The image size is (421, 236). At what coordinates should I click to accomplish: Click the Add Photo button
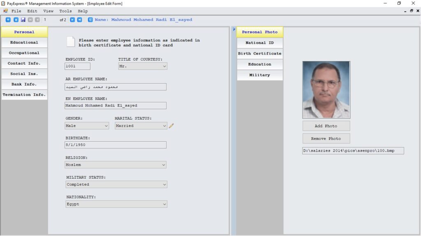pyautogui.click(x=326, y=126)
